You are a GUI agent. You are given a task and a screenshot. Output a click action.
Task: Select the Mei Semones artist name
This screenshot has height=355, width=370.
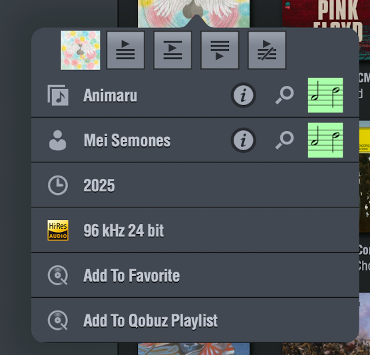point(127,140)
